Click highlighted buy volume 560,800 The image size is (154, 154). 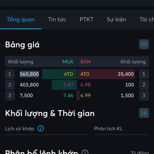[x=29, y=74]
